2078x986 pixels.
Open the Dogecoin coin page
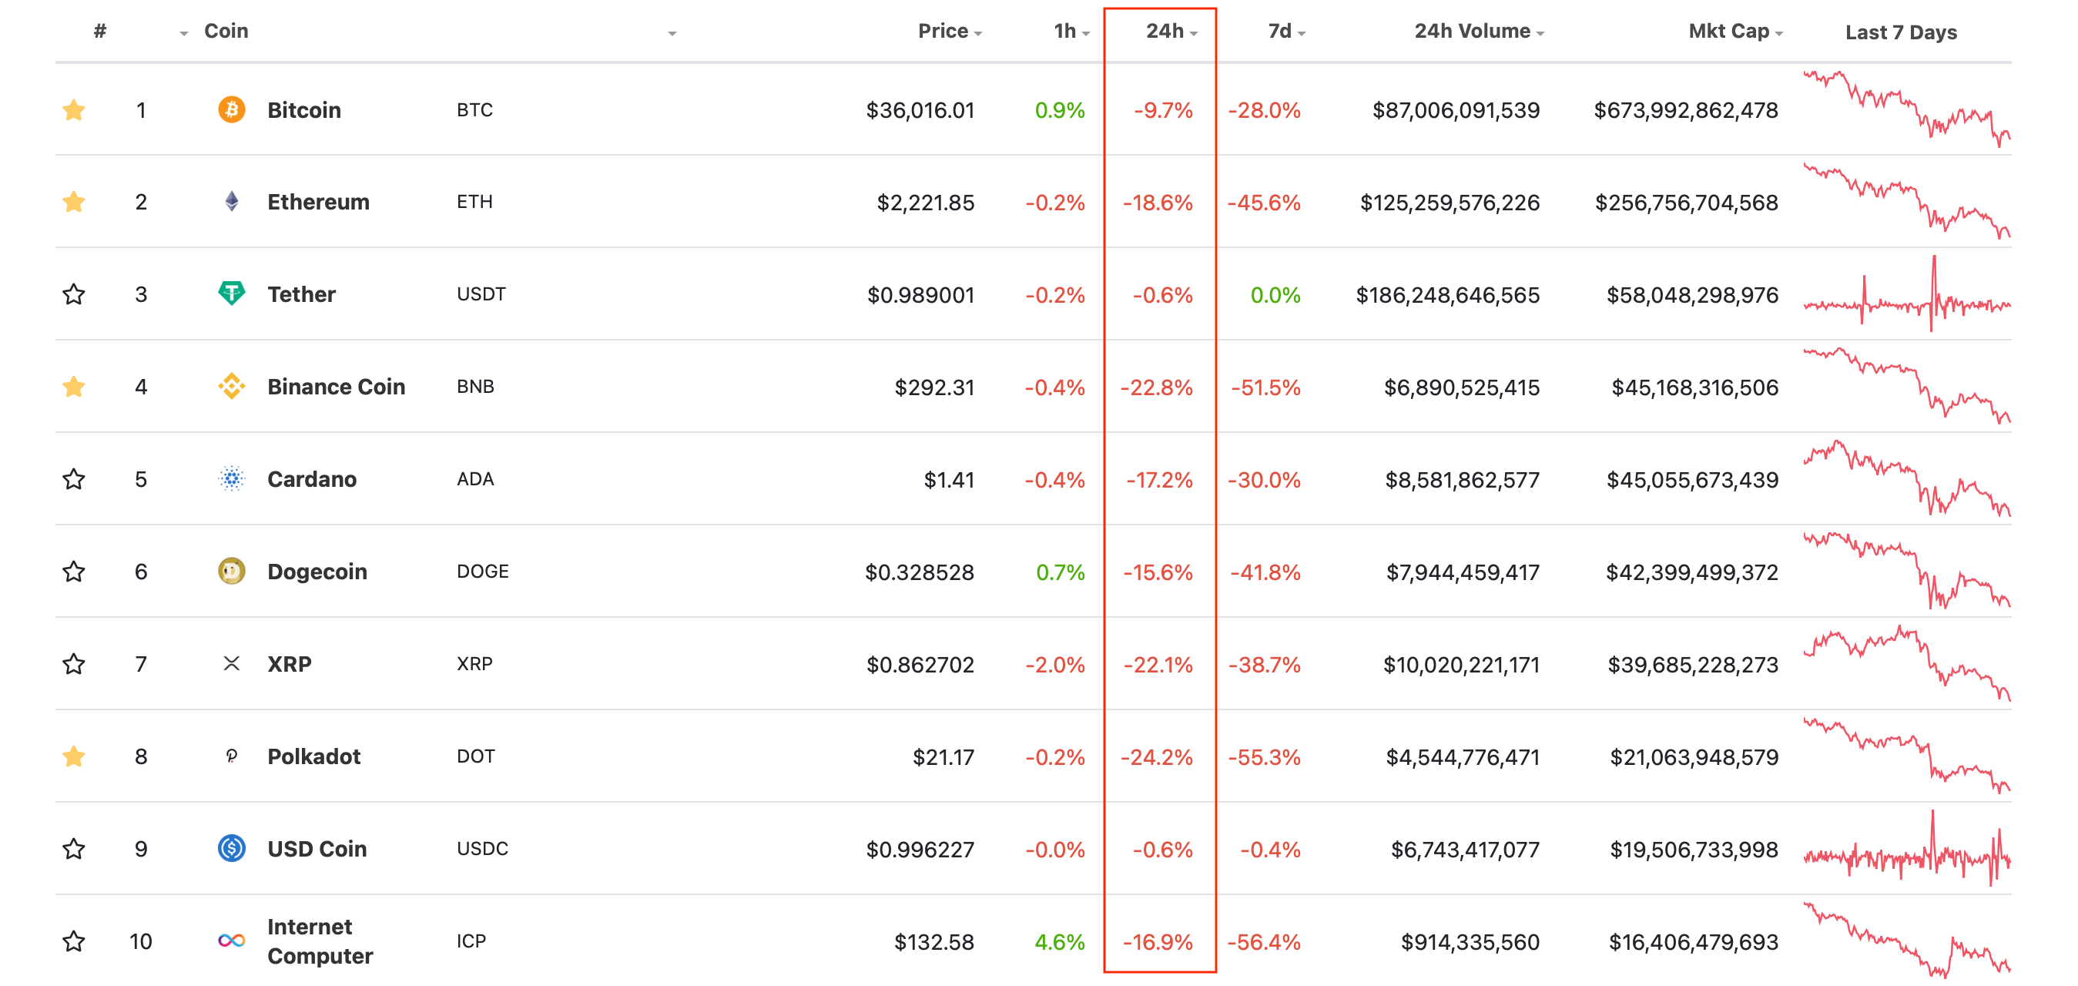[317, 572]
